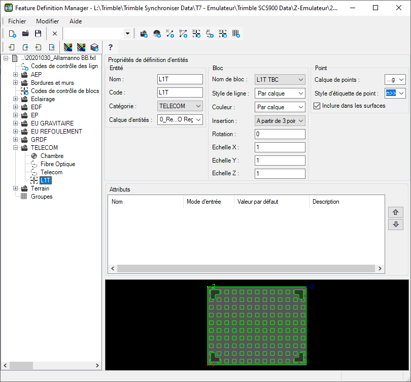Expand the AEP tree branch
This screenshot has height=382, width=411.
(15, 74)
